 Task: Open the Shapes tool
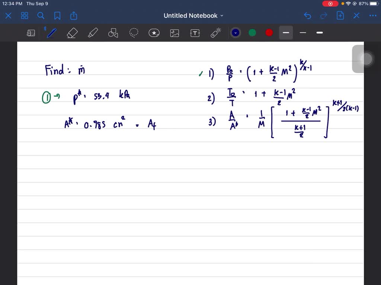tap(113, 33)
